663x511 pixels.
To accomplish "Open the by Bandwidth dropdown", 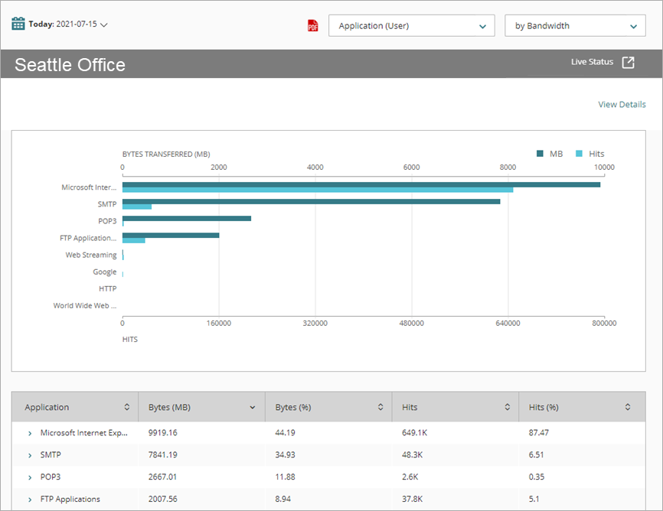I will (575, 25).
